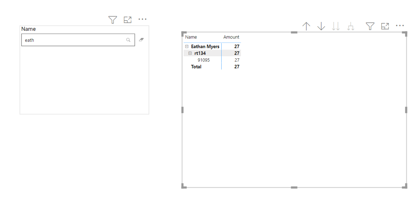Click the matrix bottom-left corner handle
Screen dimensions: 417x199
[184, 186]
